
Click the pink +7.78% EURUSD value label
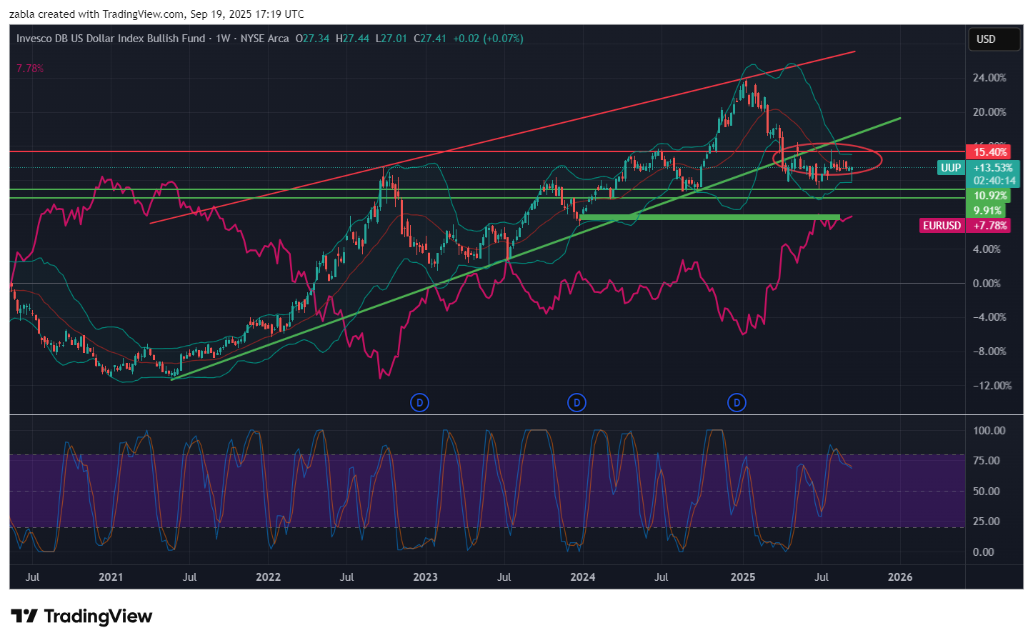(990, 226)
